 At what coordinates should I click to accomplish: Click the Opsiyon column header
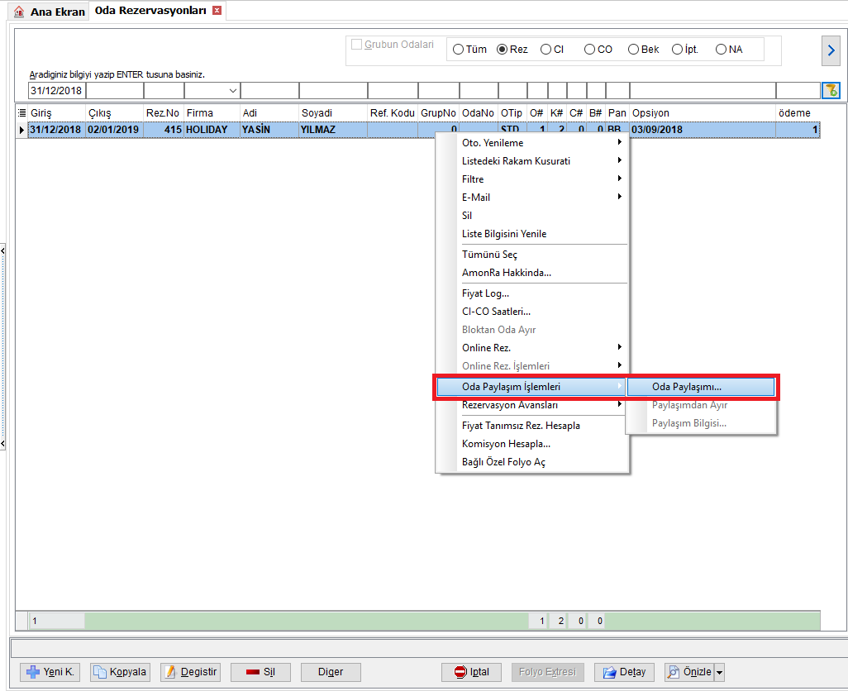tap(703, 113)
